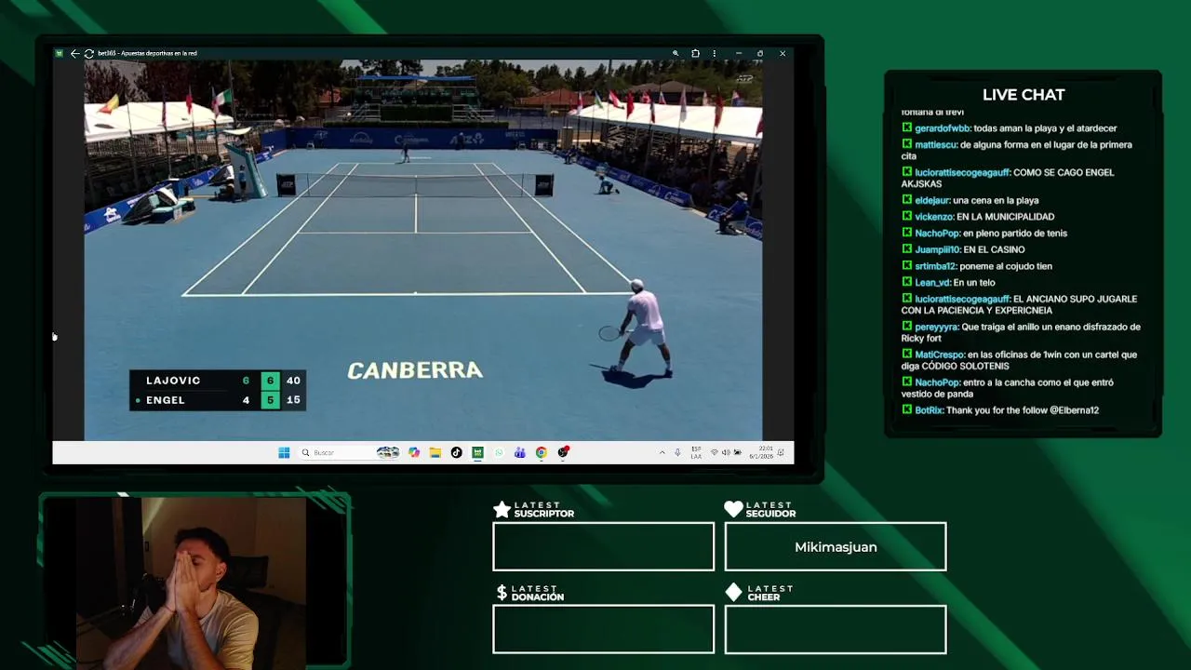This screenshot has height=670, width=1191.
Task: Open Copilot from the taskbar
Action: point(414,452)
